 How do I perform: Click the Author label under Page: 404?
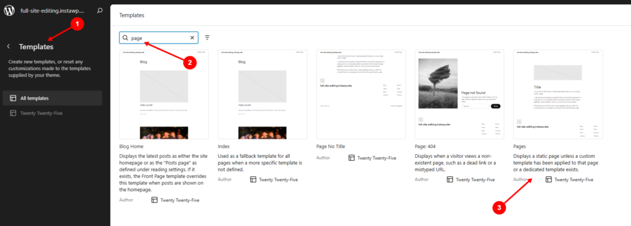(421, 179)
